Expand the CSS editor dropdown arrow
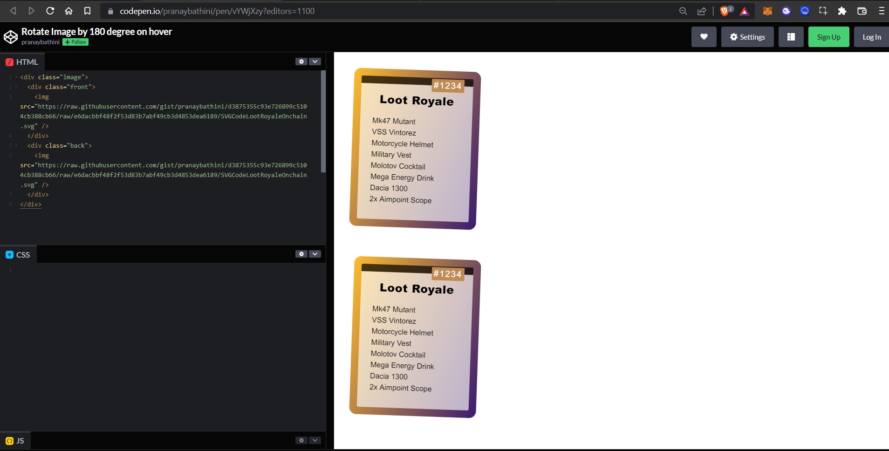889x451 pixels. (315, 254)
